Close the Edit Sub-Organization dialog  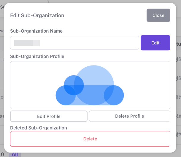point(158,15)
